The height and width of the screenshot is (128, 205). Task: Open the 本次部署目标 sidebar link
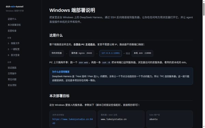pyautogui.click(x=14, y=25)
